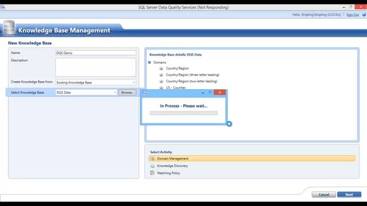
Task: Click the Country/Region (three-letter leading) domain icon
Action: click(x=161, y=75)
